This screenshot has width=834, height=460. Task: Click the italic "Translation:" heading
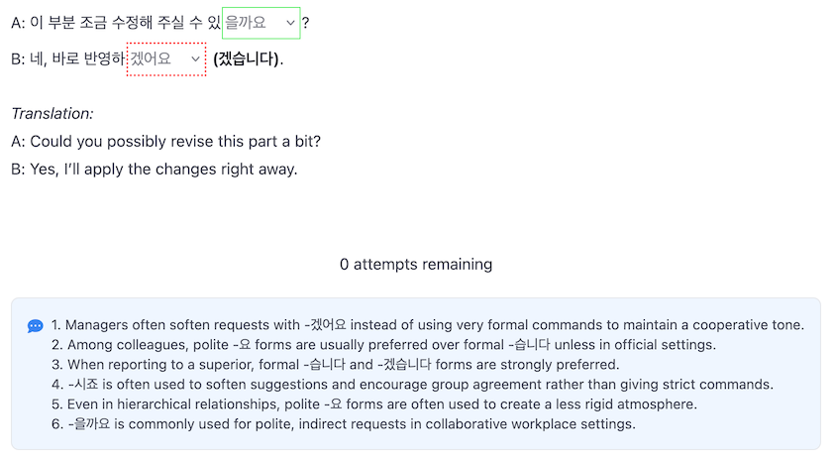tap(52, 114)
